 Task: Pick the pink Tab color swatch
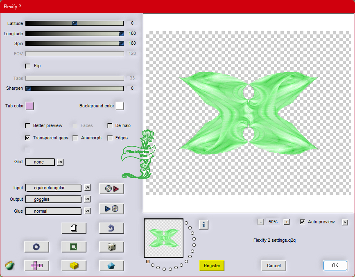click(x=30, y=106)
